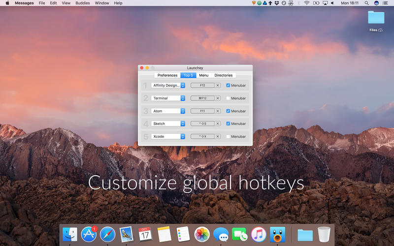Click the Xcode shortcut recorder field
This screenshot has width=394, height=246.
(x=202, y=136)
